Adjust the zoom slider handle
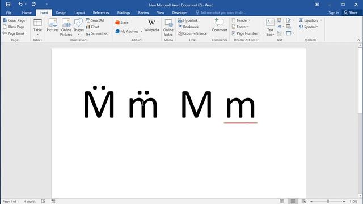Screen dimensions: 363x204 [328, 202]
